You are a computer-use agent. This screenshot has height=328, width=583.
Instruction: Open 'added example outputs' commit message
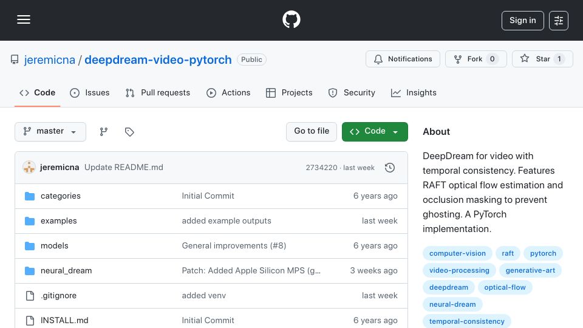click(227, 221)
